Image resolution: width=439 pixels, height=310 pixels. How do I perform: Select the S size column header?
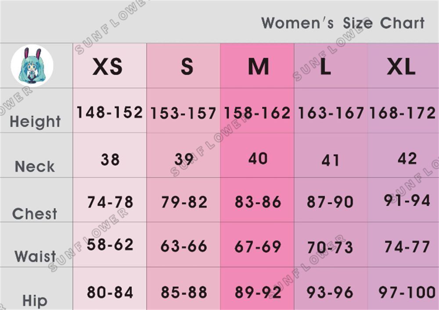[187, 67]
